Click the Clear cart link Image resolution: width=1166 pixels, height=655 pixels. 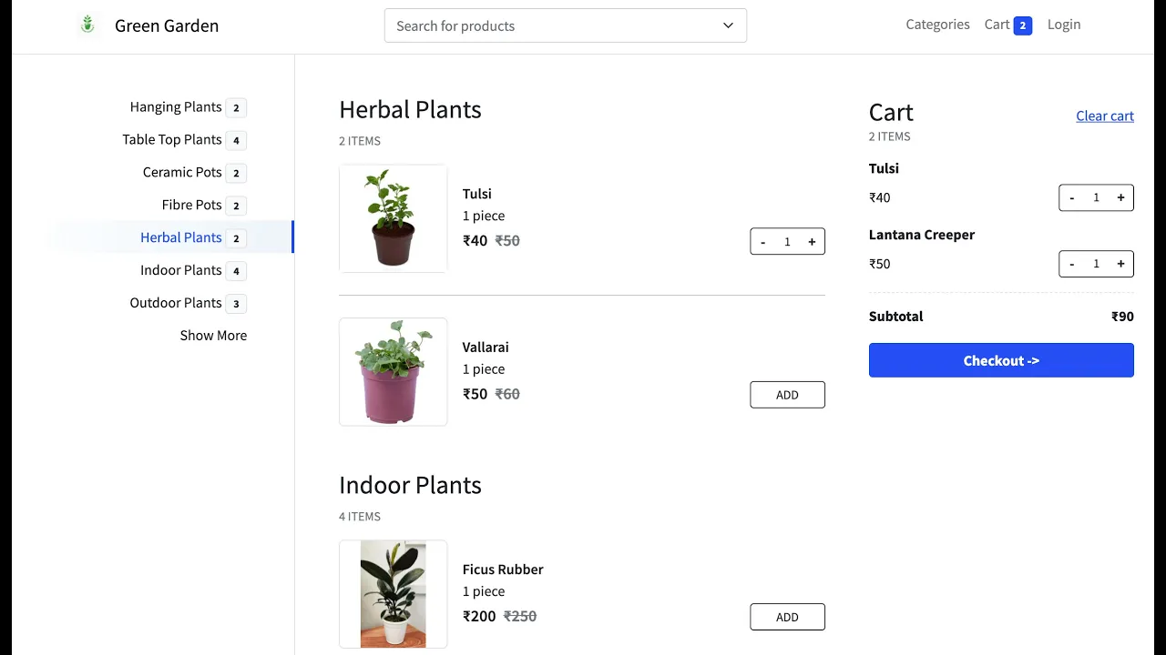(x=1104, y=116)
